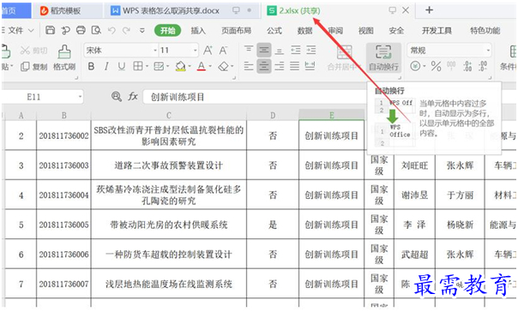Toggle center horizontal alignment
Viewport: 518px width, 312px height.
(263, 66)
